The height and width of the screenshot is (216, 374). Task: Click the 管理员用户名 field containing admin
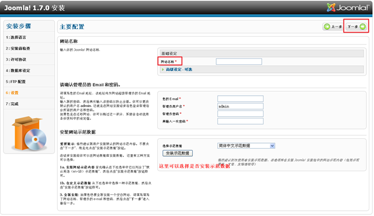click(240, 106)
